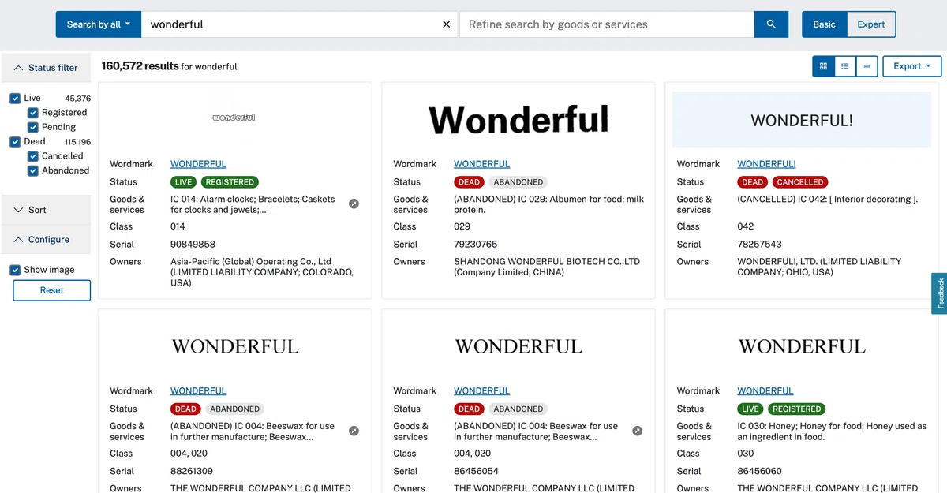Click the mark image above serial 88261309

[235, 346]
